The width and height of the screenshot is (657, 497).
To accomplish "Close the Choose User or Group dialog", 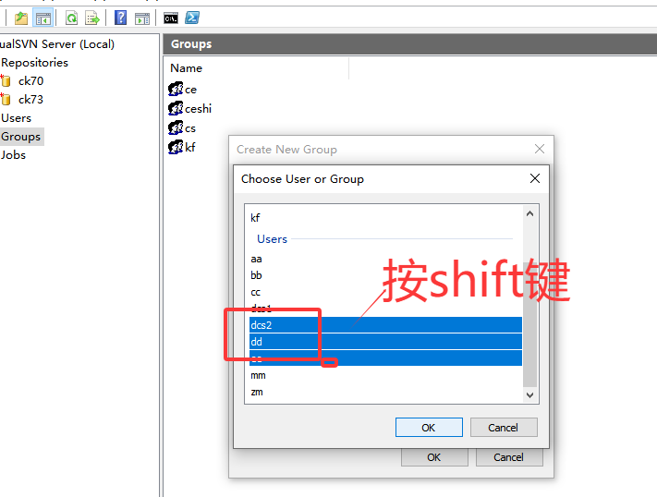I will [x=535, y=178].
